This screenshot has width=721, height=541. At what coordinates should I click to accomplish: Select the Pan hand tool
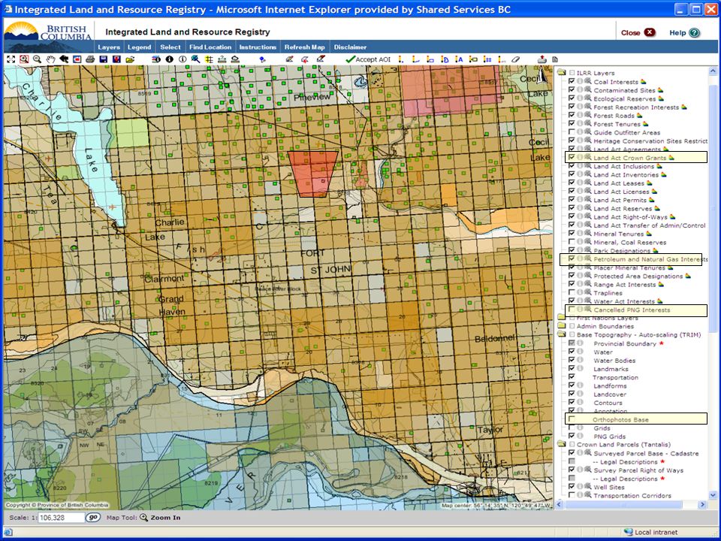tap(50, 59)
